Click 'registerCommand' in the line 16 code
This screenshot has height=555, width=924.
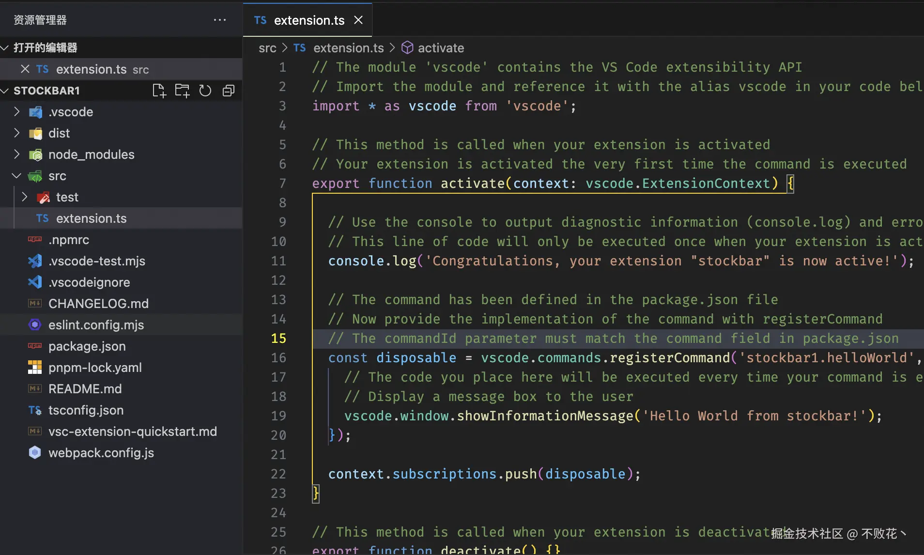(x=670, y=358)
